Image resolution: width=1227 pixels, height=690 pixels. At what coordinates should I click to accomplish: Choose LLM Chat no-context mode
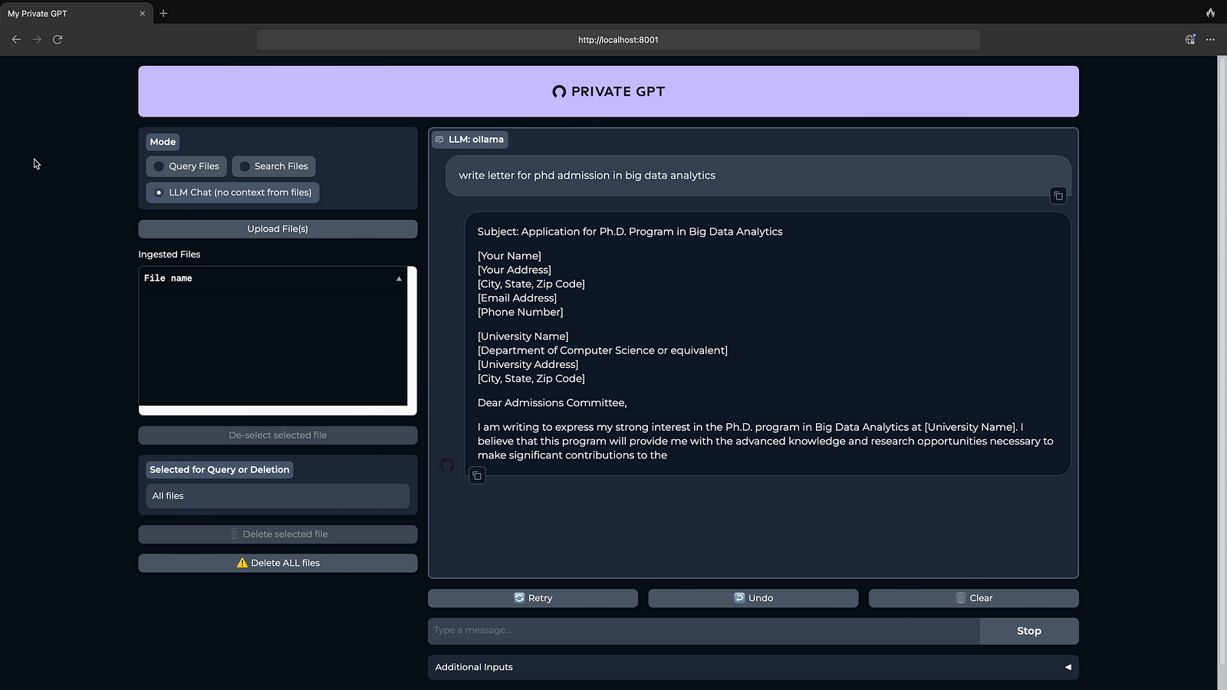coord(232,192)
